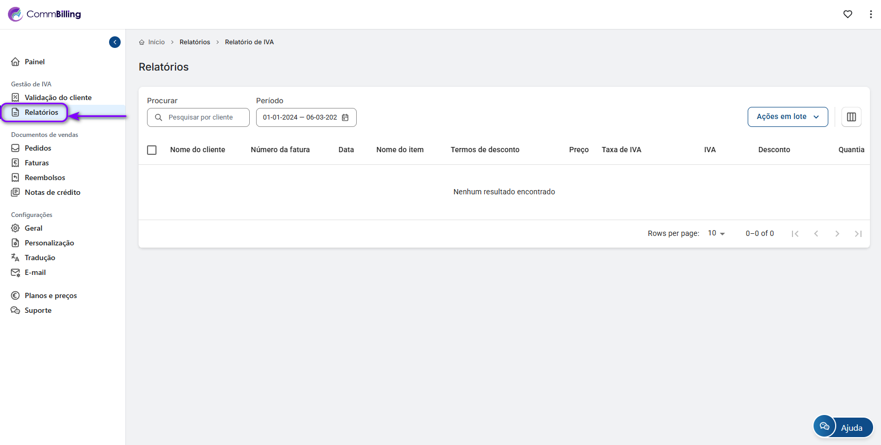Open the three-dot options menu
The width and height of the screenshot is (881, 445).
coord(870,14)
